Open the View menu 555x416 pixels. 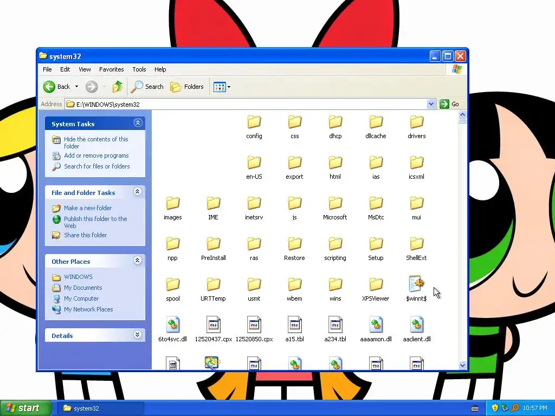point(85,69)
